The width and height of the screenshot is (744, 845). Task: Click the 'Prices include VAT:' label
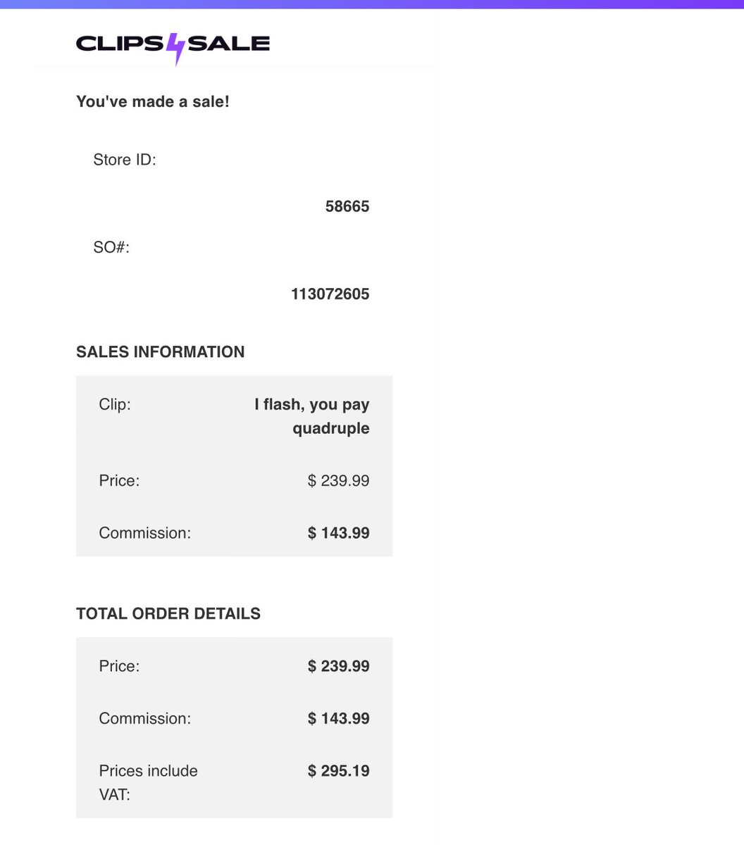point(149,782)
